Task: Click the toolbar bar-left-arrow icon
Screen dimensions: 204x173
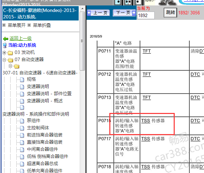Action: 138,2
